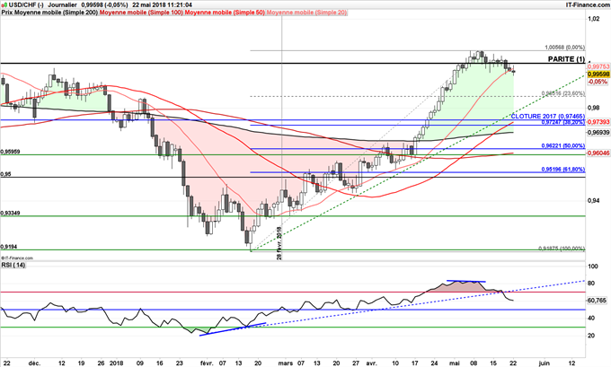611x367 pixels.
Task: Click the 40 value on RSI axis
Action: point(591,318)
